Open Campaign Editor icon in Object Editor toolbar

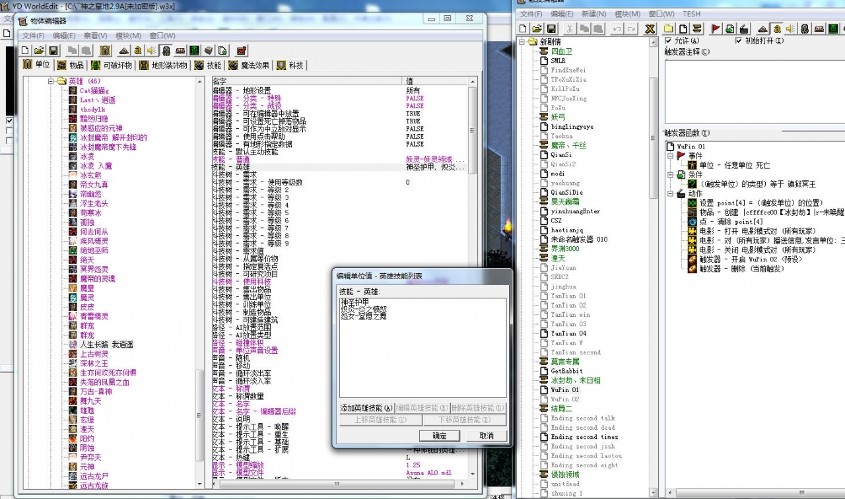pyautogui.click(x=180, y=50)
